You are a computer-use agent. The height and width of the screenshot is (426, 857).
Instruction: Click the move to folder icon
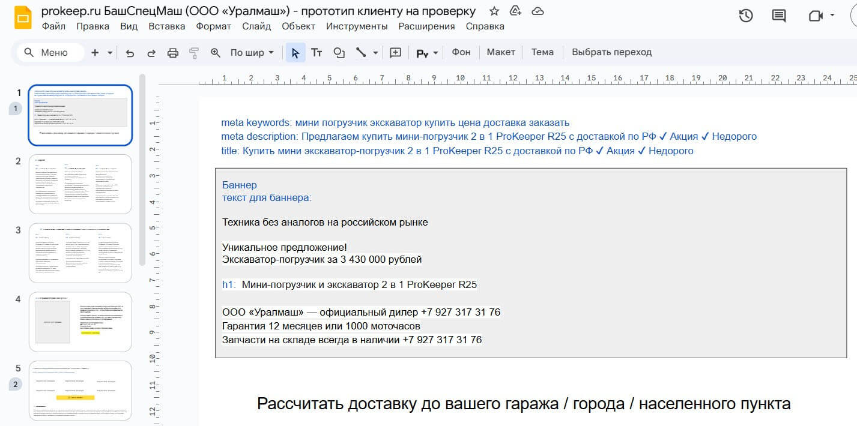click(x=515, y=11)
